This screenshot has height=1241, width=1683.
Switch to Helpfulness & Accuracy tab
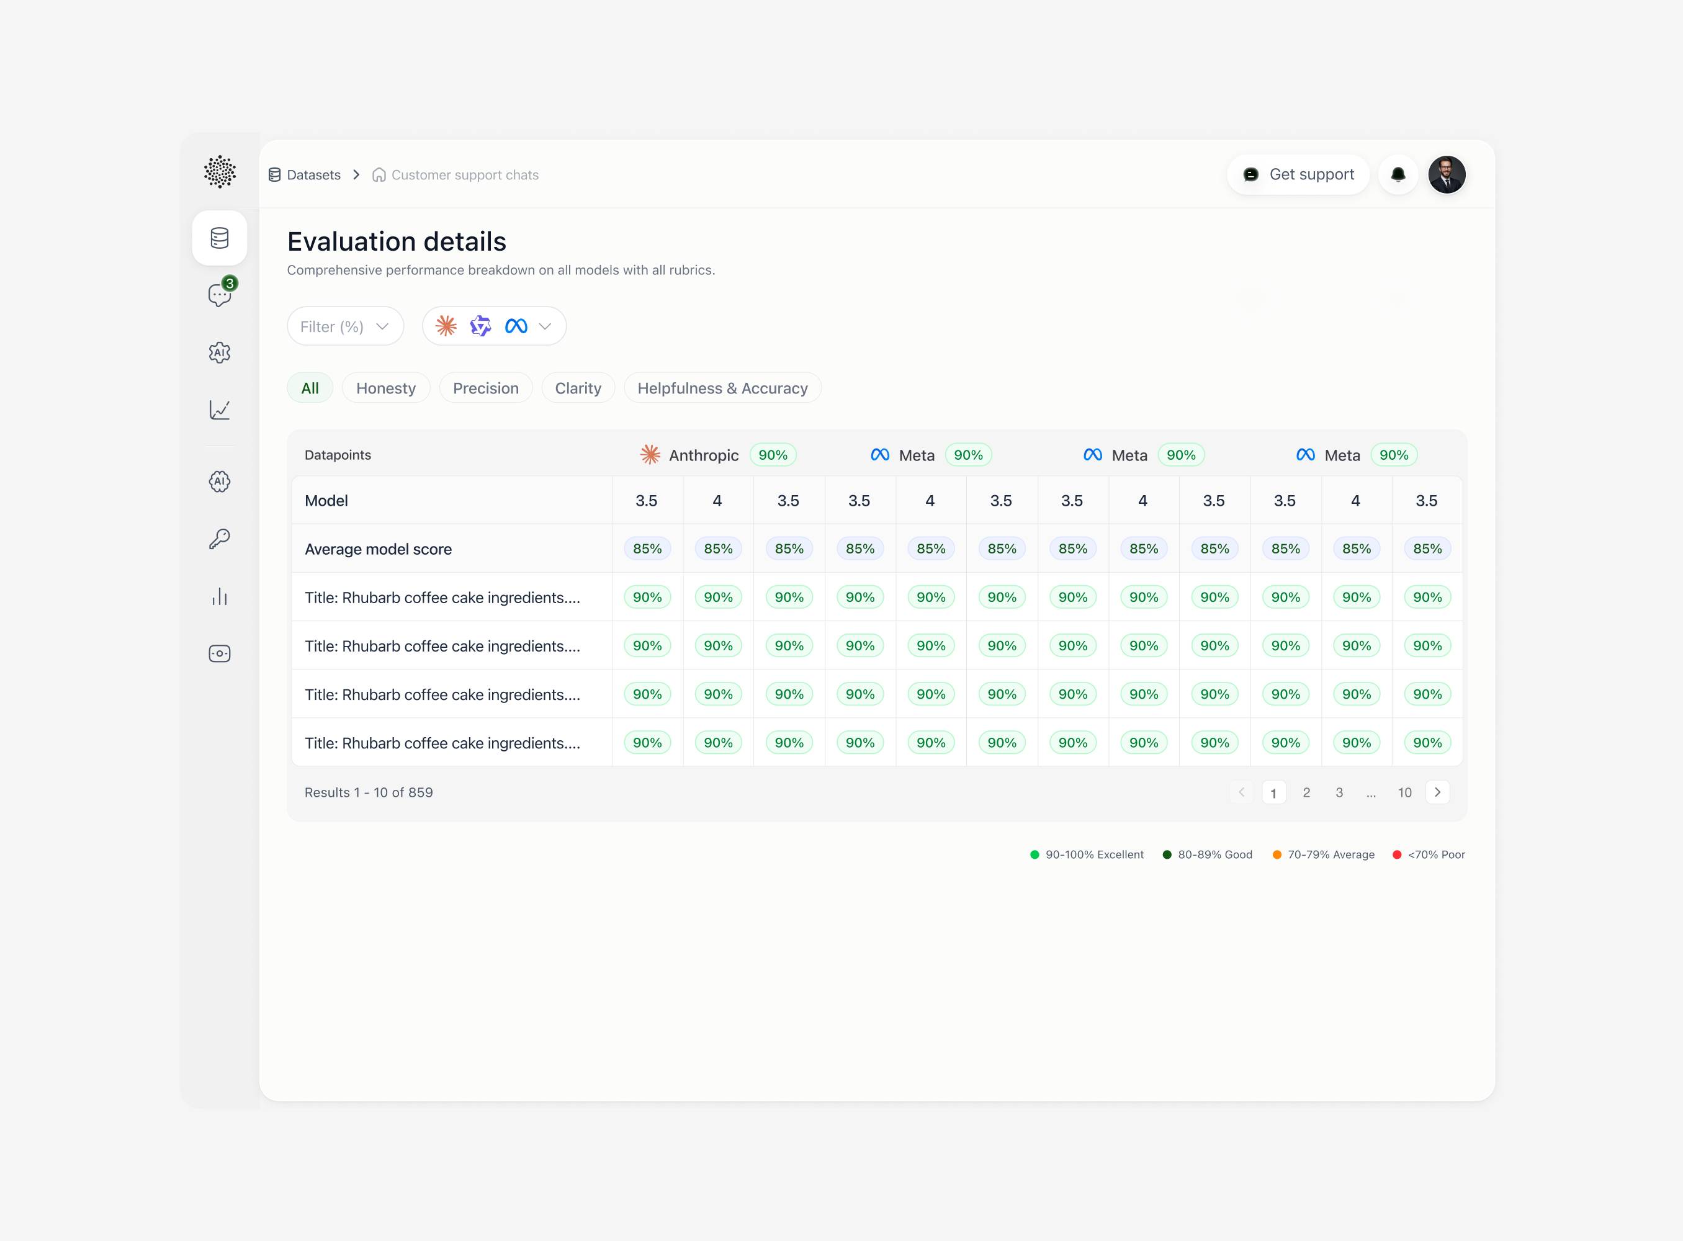click(722, 388)
